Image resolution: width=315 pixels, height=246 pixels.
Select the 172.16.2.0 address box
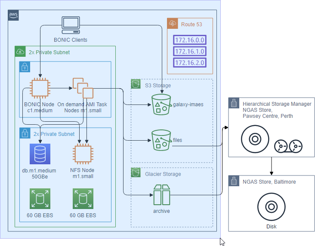[190, 62]
